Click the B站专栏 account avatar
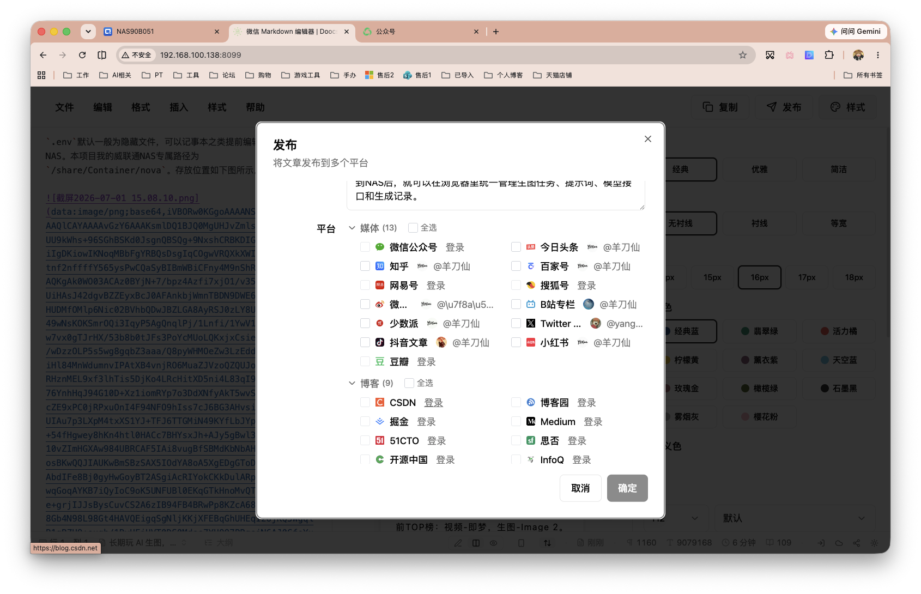This screenshot has height=594, width=921. 589,304
